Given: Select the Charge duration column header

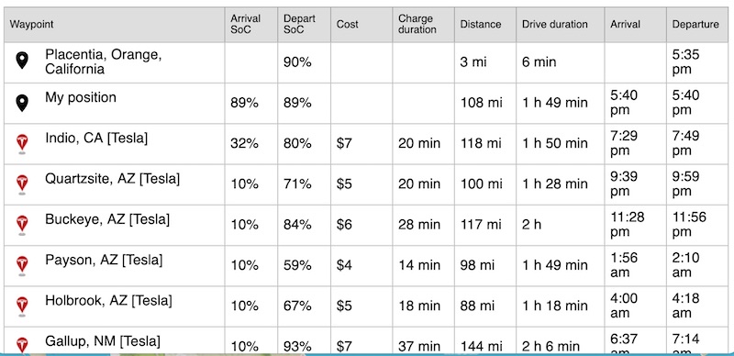Looking at the screenshot, I should (417, 25).
